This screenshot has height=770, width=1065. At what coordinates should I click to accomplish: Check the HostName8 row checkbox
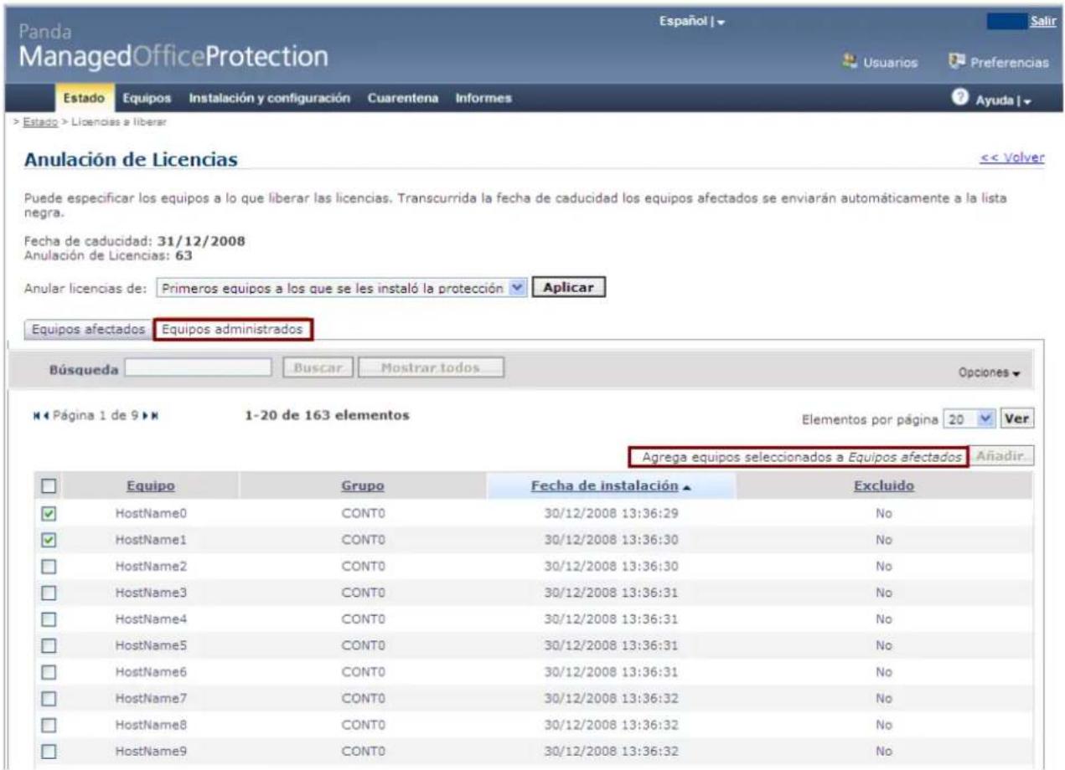point(49,725)
